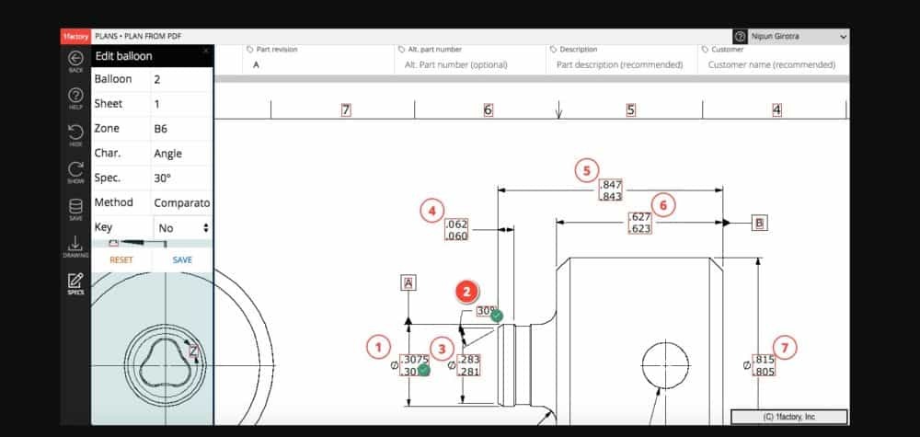920x437 pixels.
Task: Click the Save database icon in sidebar
Action: [x=75, y=208]
